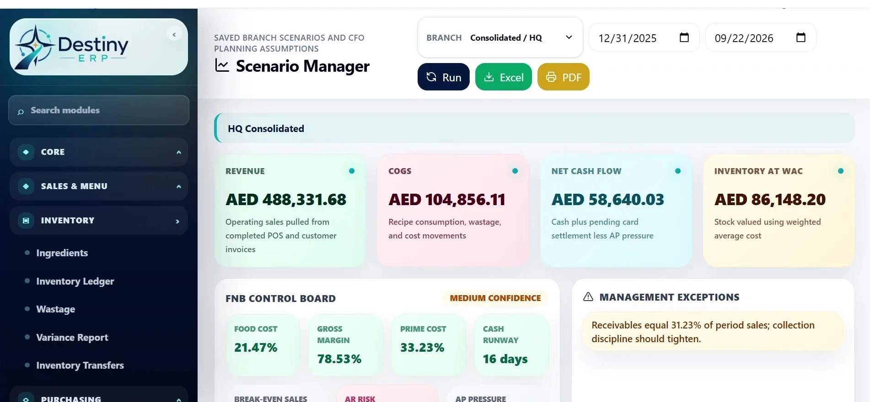Screen dimensions: 870x402
Task: Click the status dot on Revenue card
Action: 352,171
